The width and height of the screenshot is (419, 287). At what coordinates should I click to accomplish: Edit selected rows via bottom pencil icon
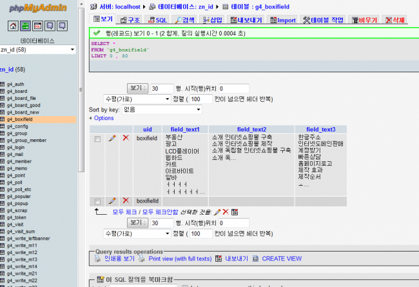217,212
